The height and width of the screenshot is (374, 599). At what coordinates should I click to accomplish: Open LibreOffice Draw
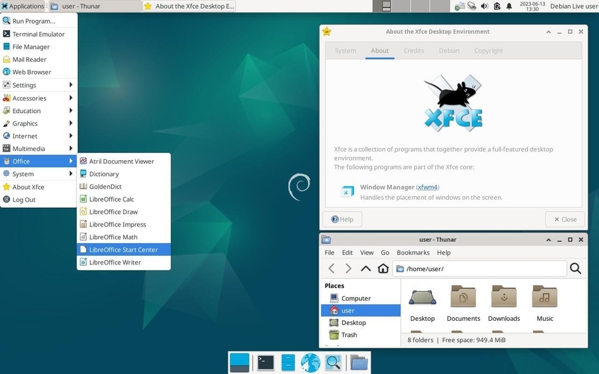[124, 212]
